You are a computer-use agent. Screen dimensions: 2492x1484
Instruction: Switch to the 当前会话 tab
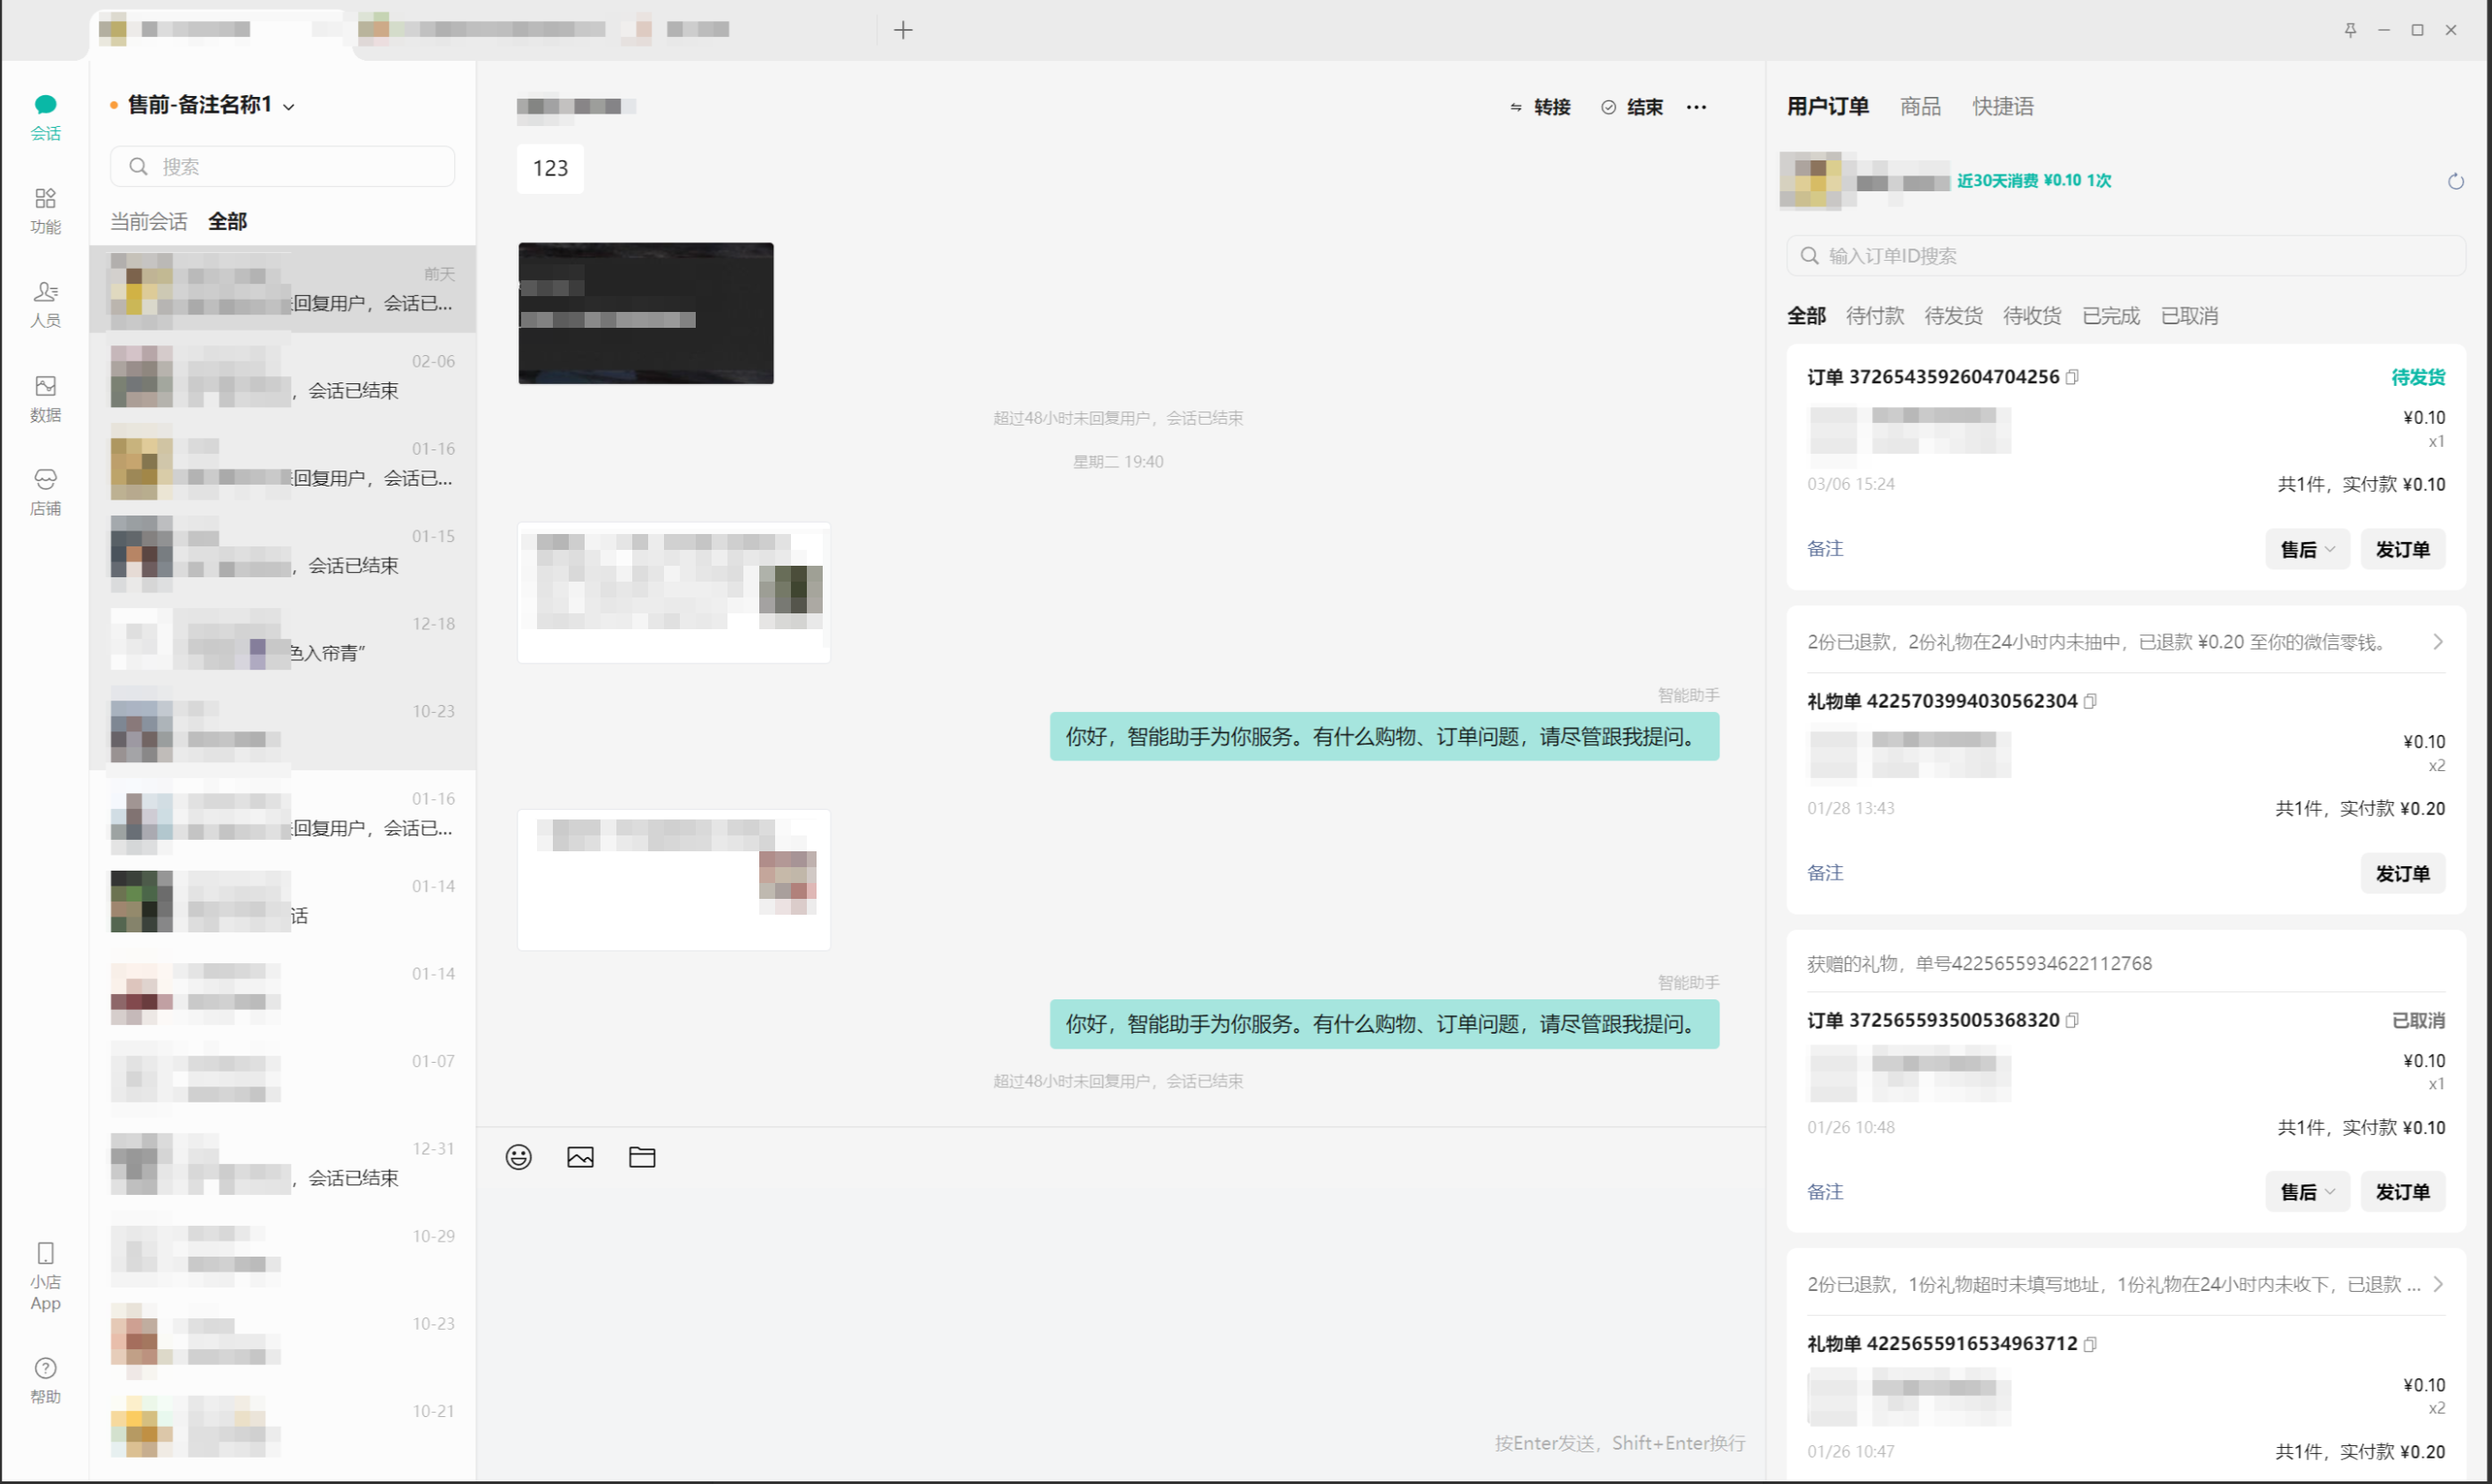148,221
